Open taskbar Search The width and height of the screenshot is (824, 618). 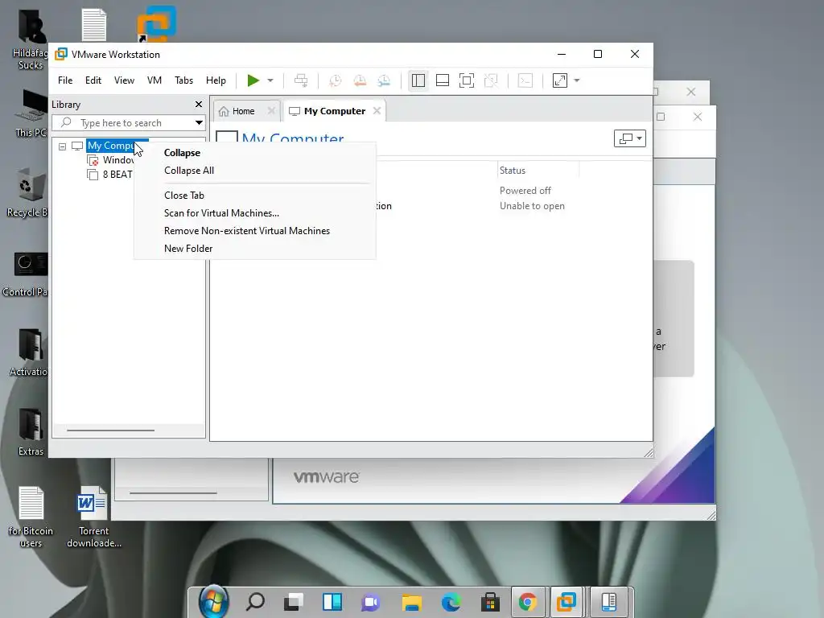[255, 602]
